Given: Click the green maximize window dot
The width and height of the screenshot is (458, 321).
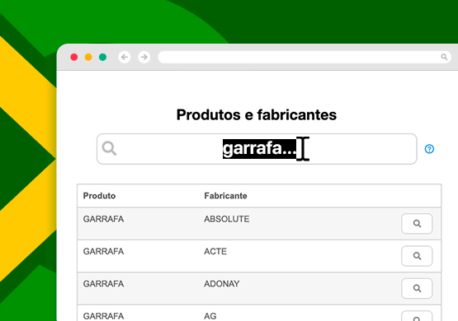Looking at the screenshot, I should coord(102,57).
